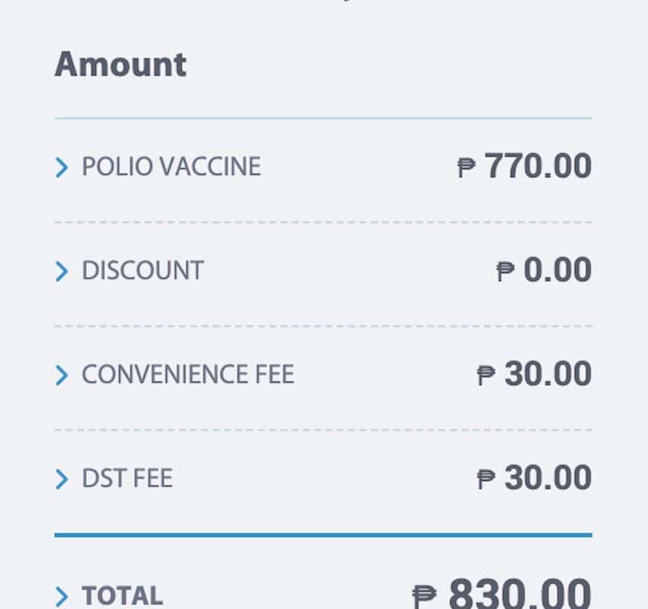Click the DST FEE label
The height and width of the screenshot is (609, 648).
click(x=127, y=479)
